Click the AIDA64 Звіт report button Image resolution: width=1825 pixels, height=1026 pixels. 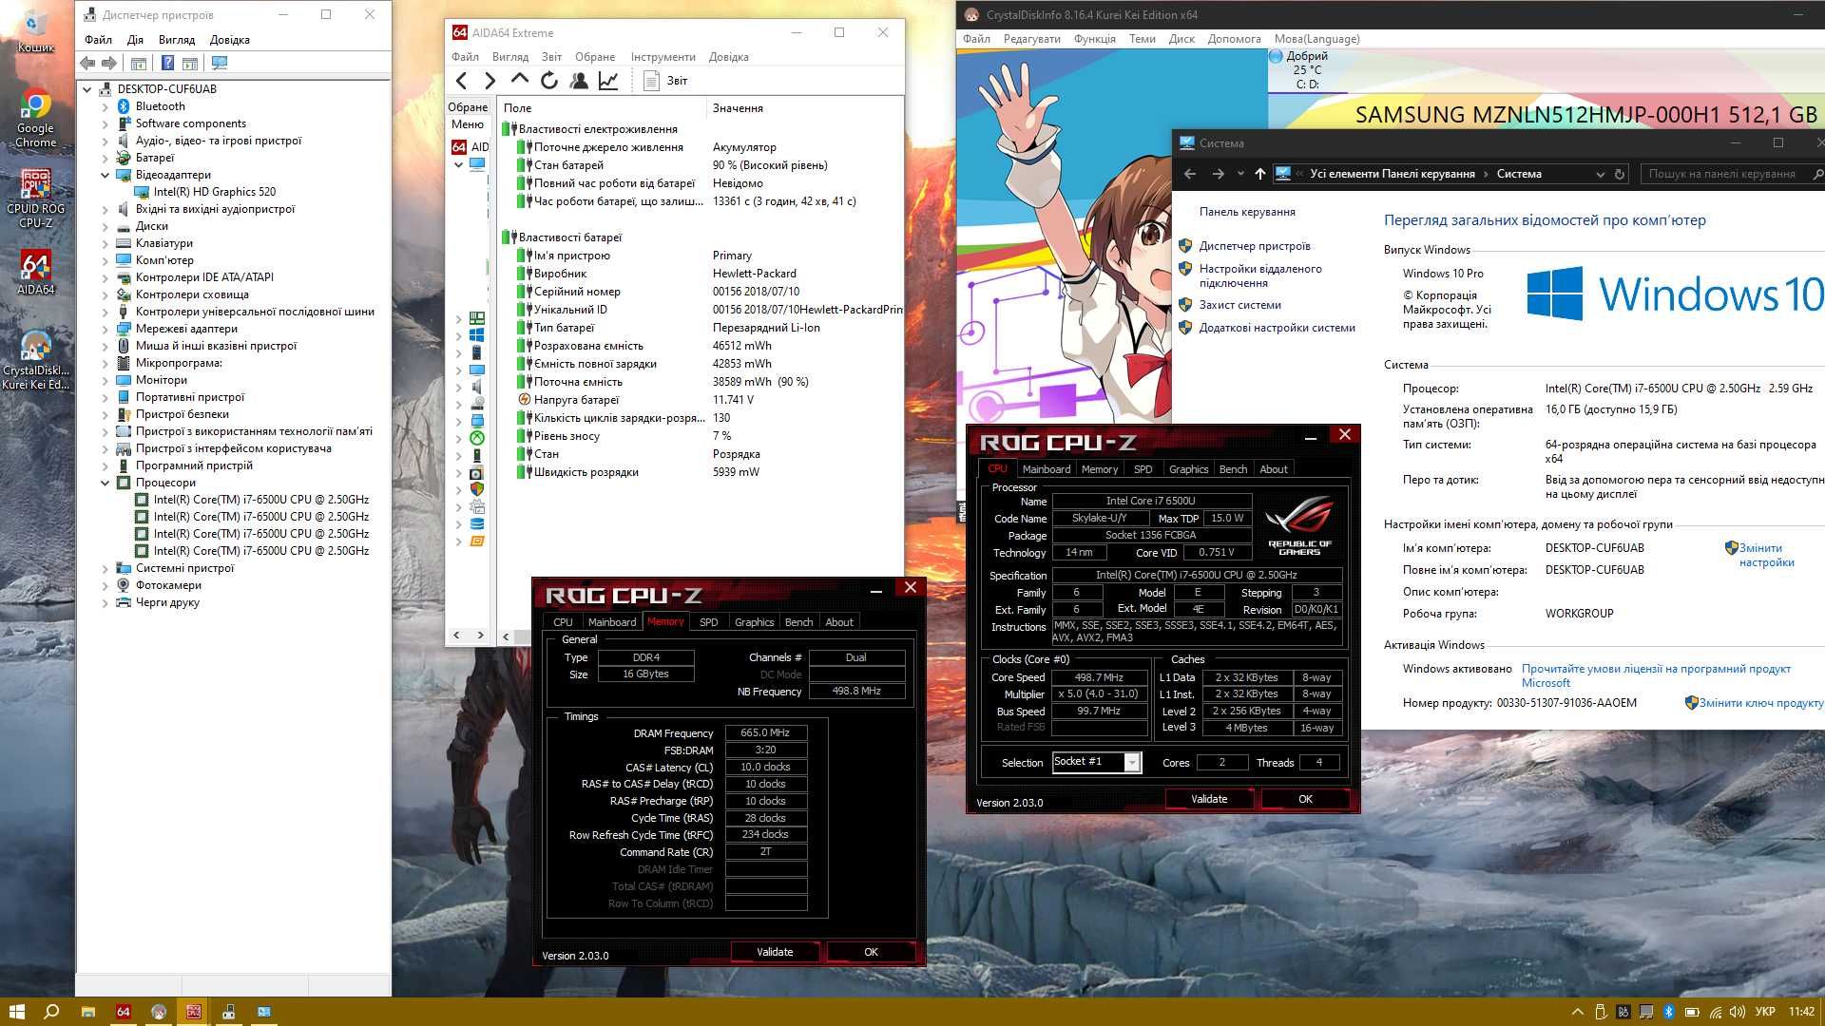click(665, 81)
